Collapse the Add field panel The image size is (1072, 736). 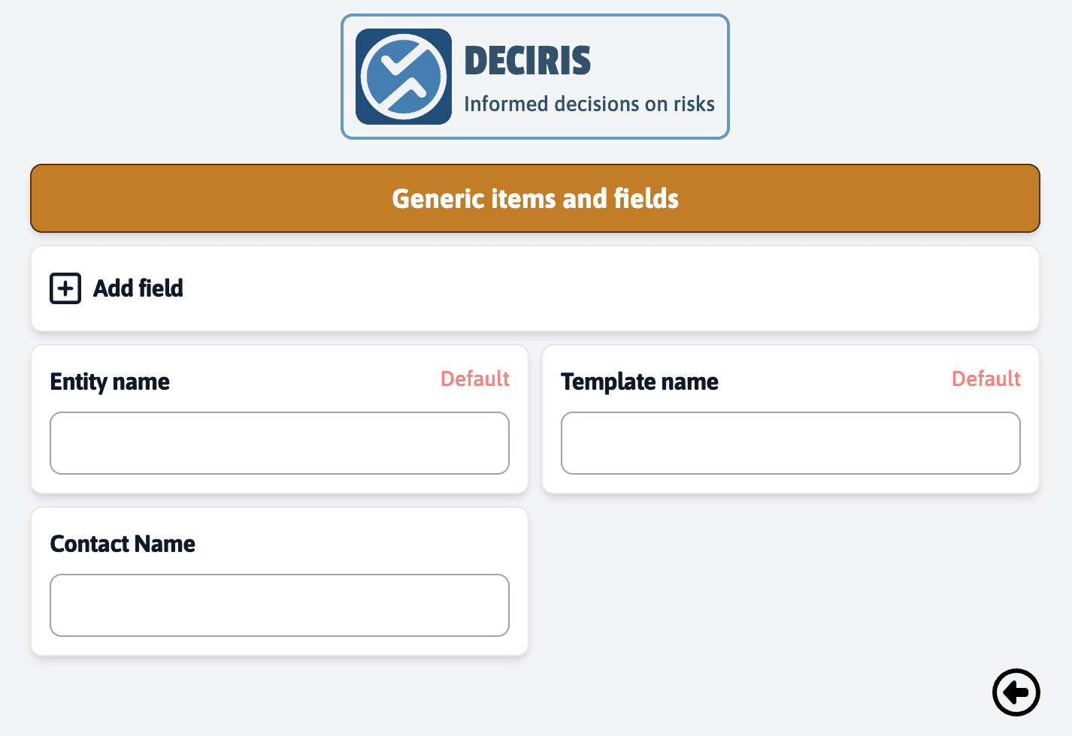138,288
